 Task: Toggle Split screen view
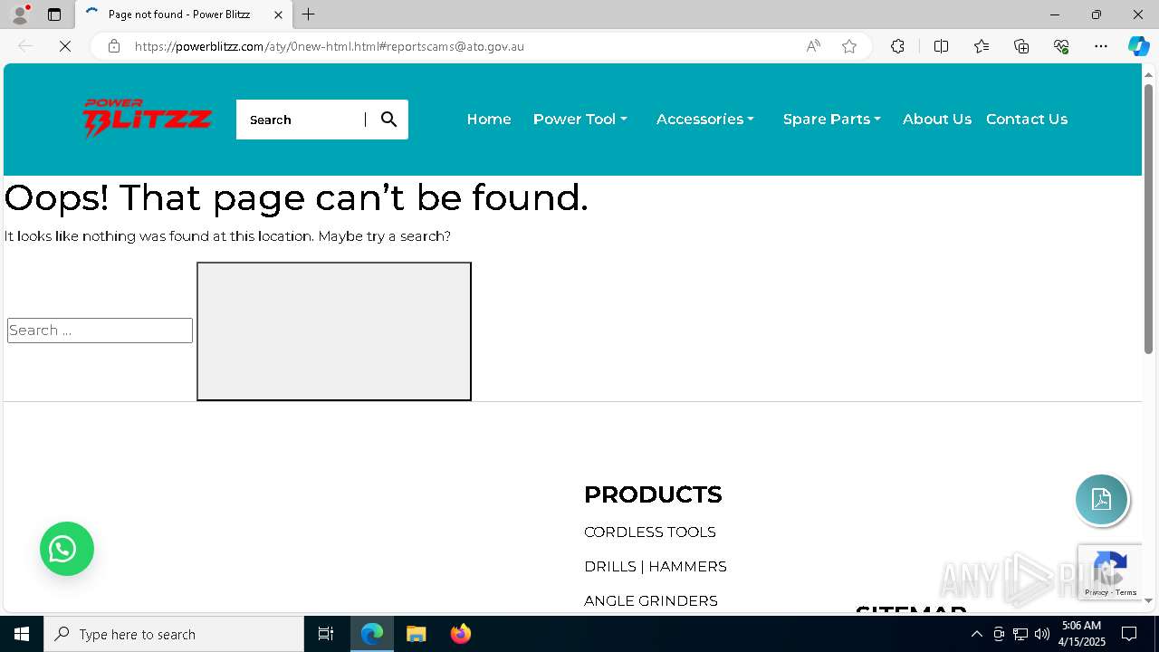click(x=941, y=46)
